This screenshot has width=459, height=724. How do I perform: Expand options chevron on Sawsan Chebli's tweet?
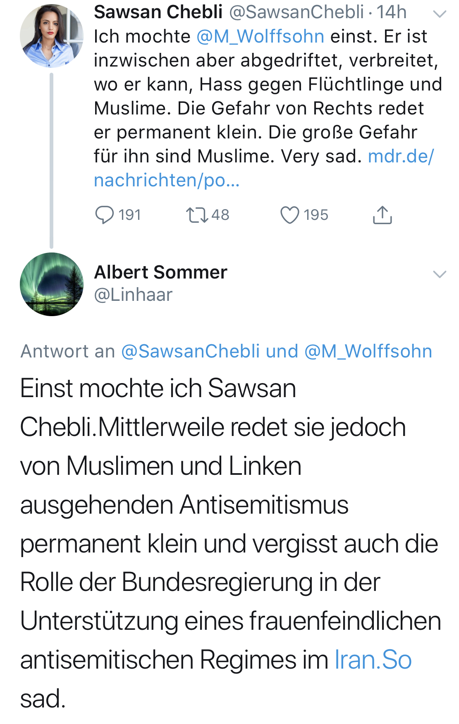pyautogui.click(x=440, y=14)
